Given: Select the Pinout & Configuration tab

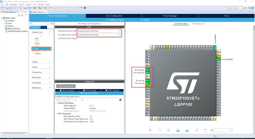Looking at the screenshot, I should (x=57, y=16).
